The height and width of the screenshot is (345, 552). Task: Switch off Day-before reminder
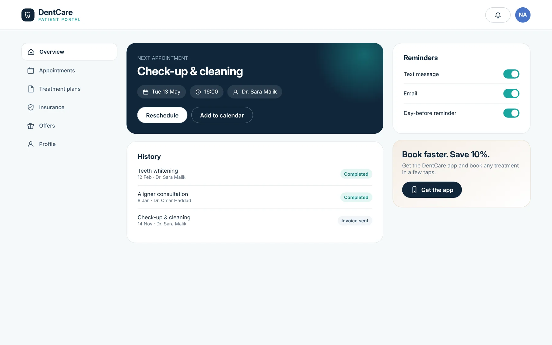click(511, 113)
